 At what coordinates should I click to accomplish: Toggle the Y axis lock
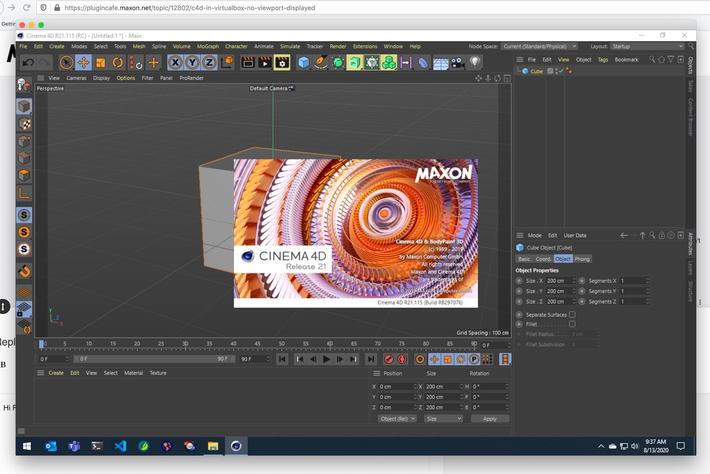192,62
